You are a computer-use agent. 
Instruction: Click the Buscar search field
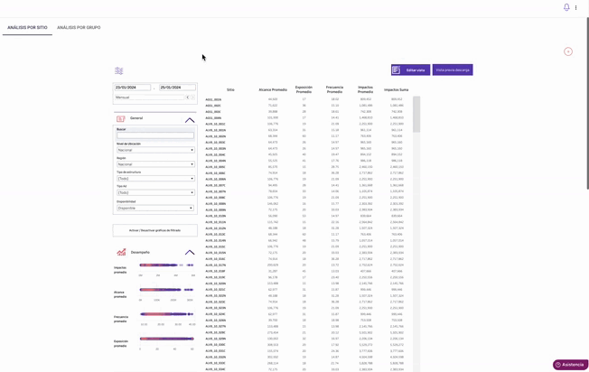coord(155,135)
